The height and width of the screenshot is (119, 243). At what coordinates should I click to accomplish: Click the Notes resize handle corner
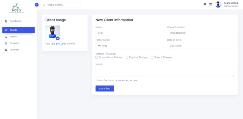[233, 75]
